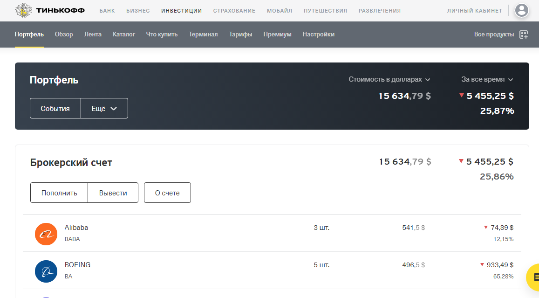Click the О счете button

click(167, 193)
